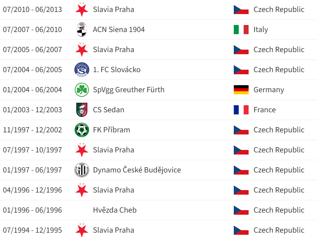Click the 01/2004 - 06/2004 date range
The width and height of the screenshot is (317, 239).
[32, 90]
